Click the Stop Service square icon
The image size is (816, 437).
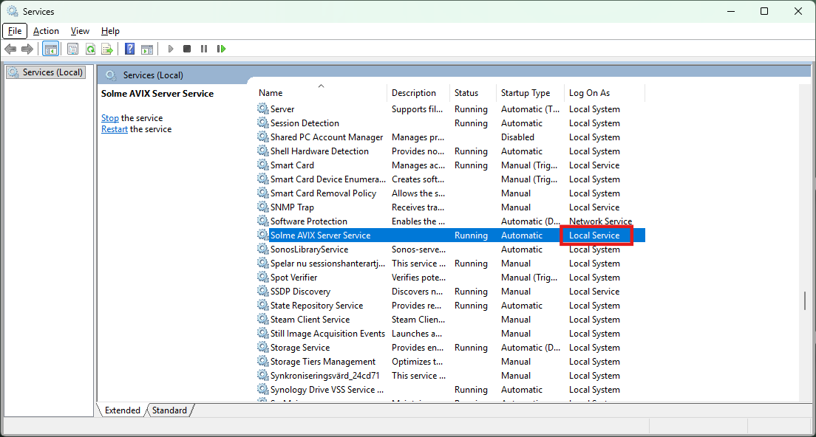click(187, 49)
